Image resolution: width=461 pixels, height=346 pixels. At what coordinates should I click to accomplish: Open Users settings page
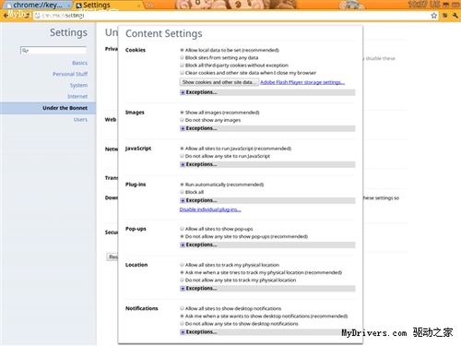click(x=80, y=119)
